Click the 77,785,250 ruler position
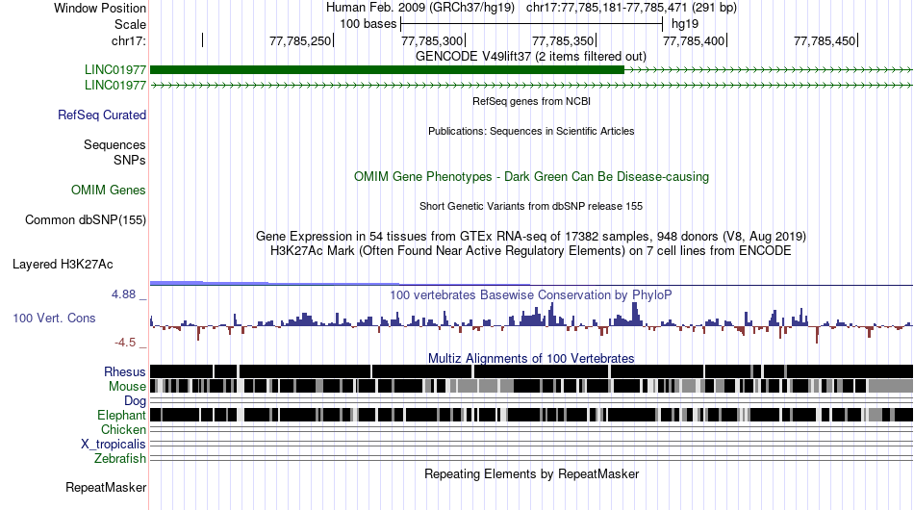914x510 pixels. [x=299, y=40]
